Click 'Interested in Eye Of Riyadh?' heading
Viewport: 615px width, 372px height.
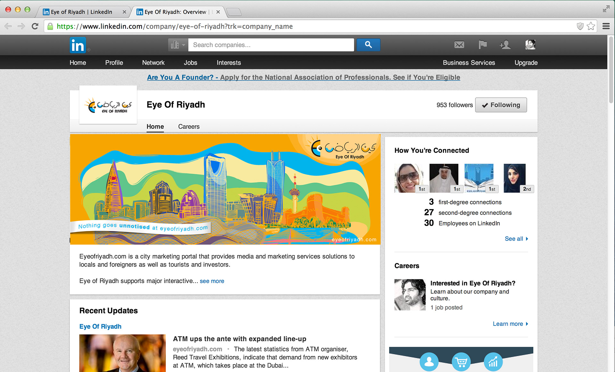[473, 283]
